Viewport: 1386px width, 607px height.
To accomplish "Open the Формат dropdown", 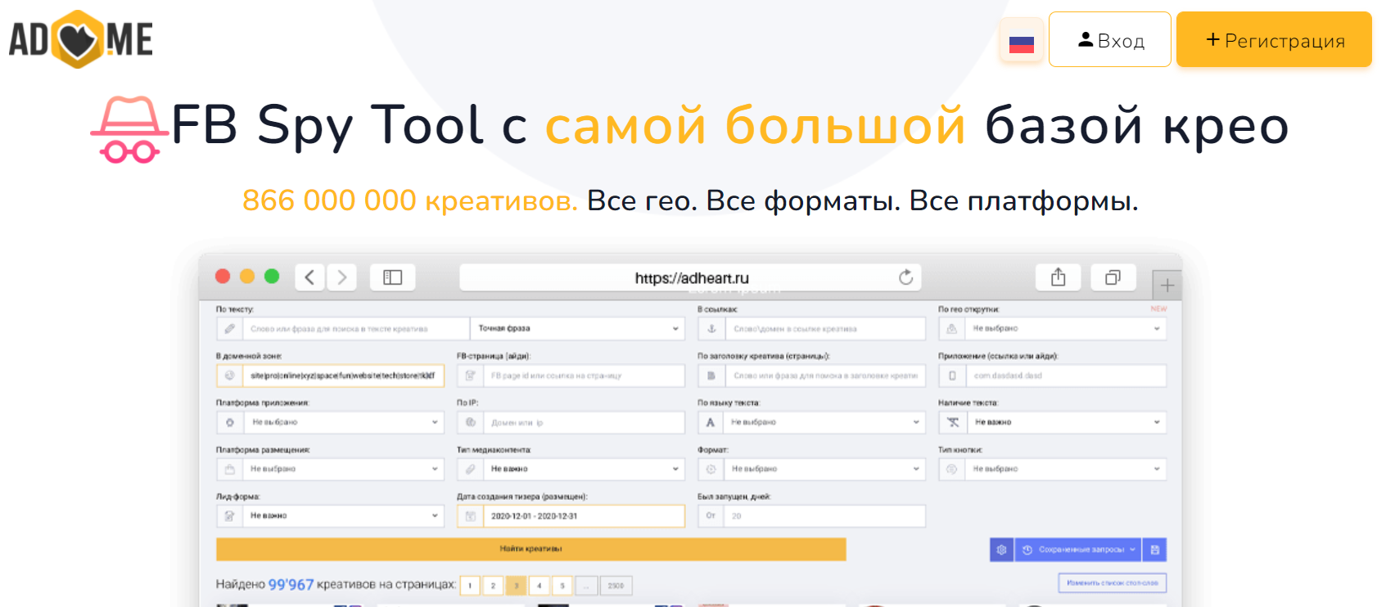I will click(x=825, y=469).
